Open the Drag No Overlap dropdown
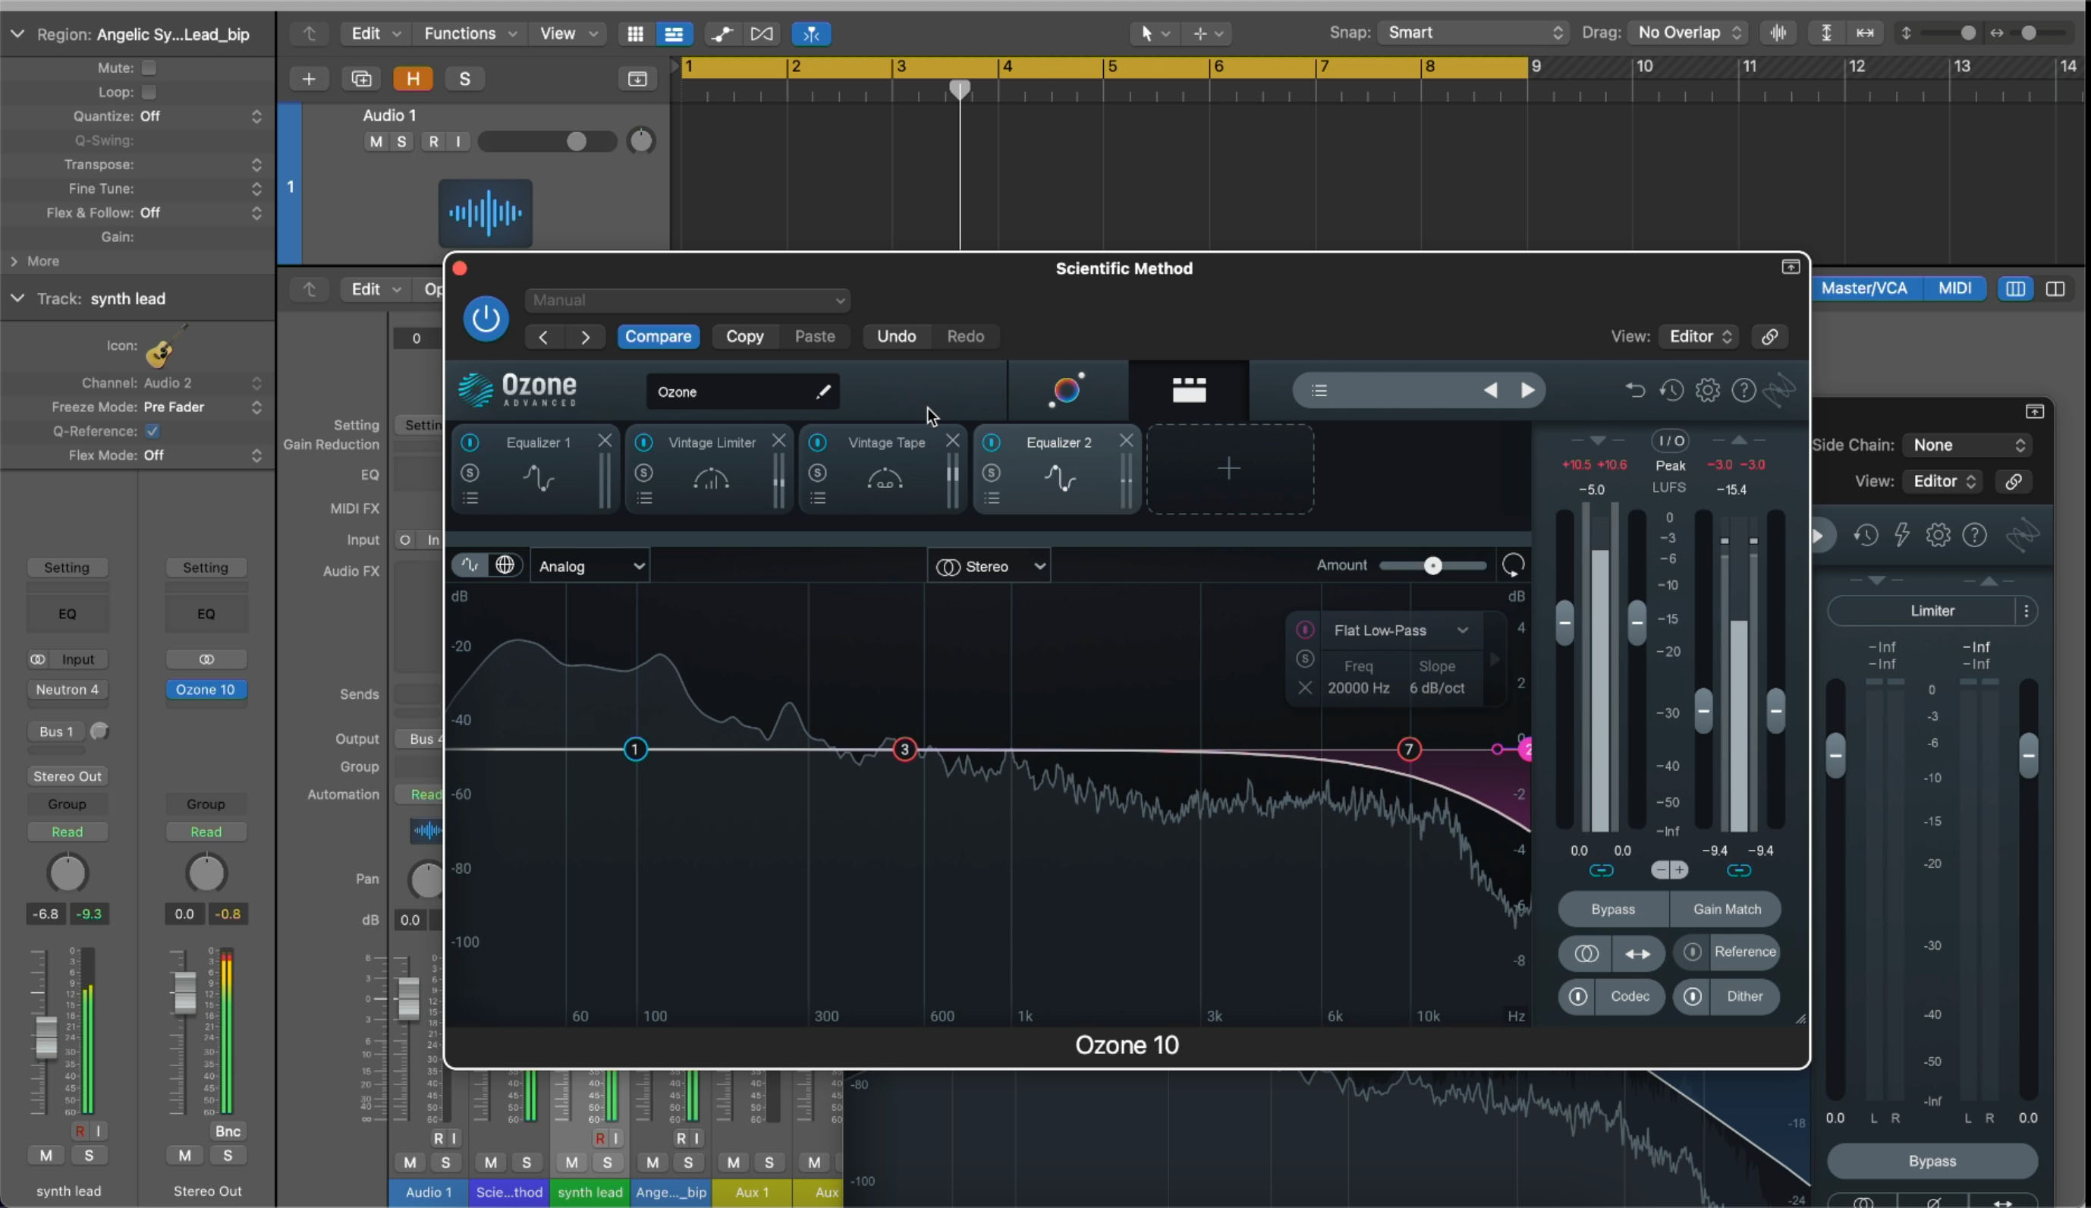The width and height of the screenshot is (2091, 1208). (x=1688, y=33)
